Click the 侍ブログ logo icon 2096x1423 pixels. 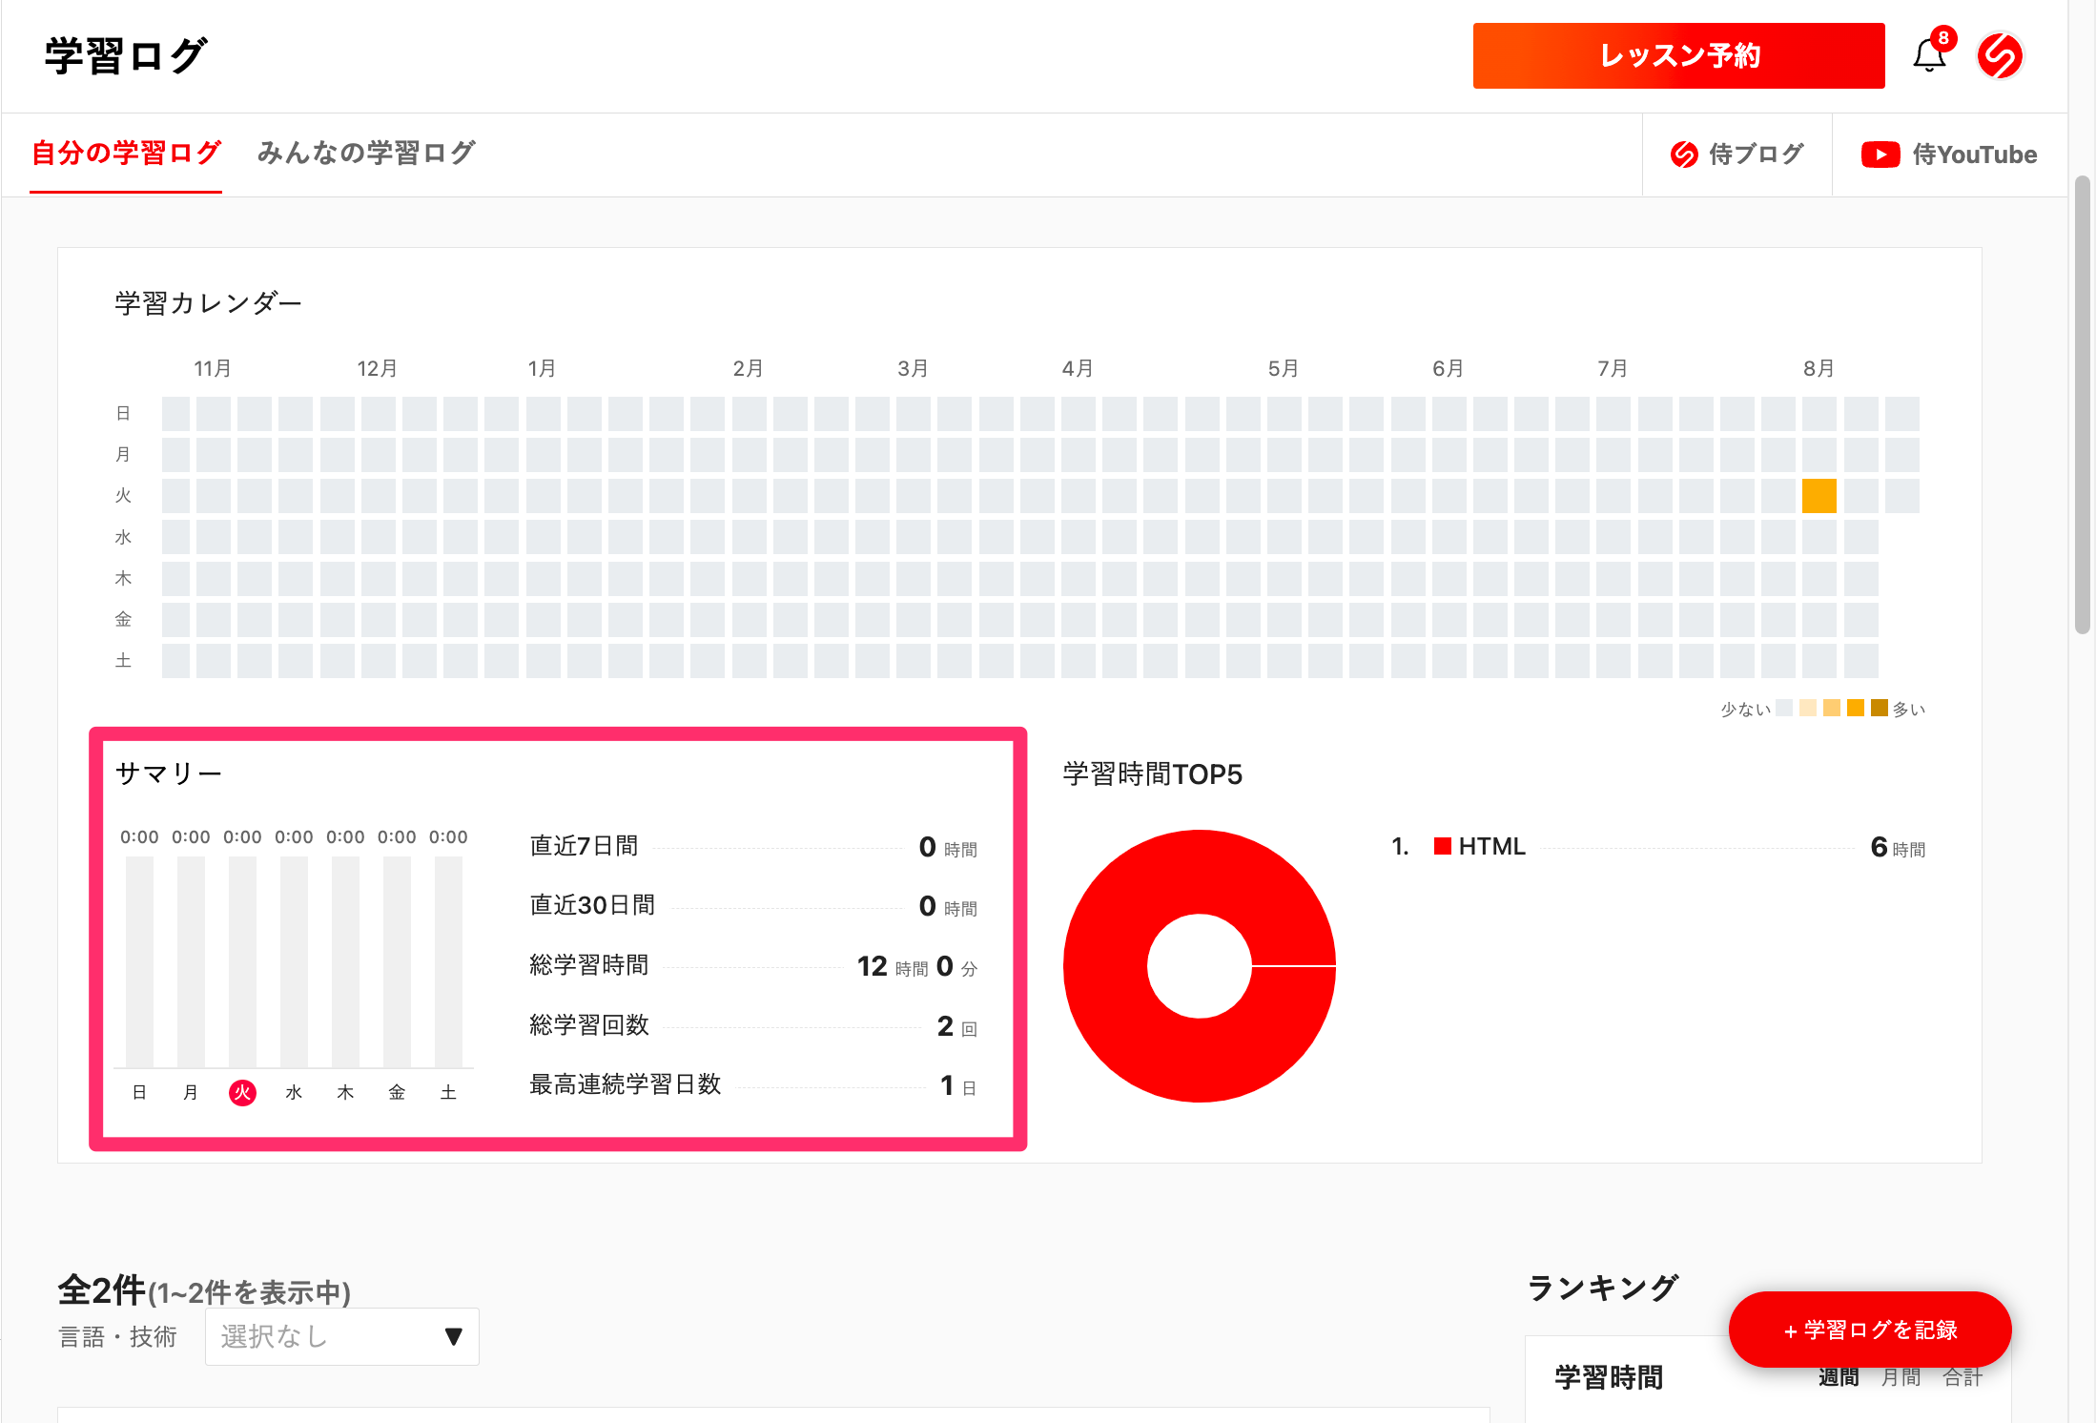point(1684,155)
